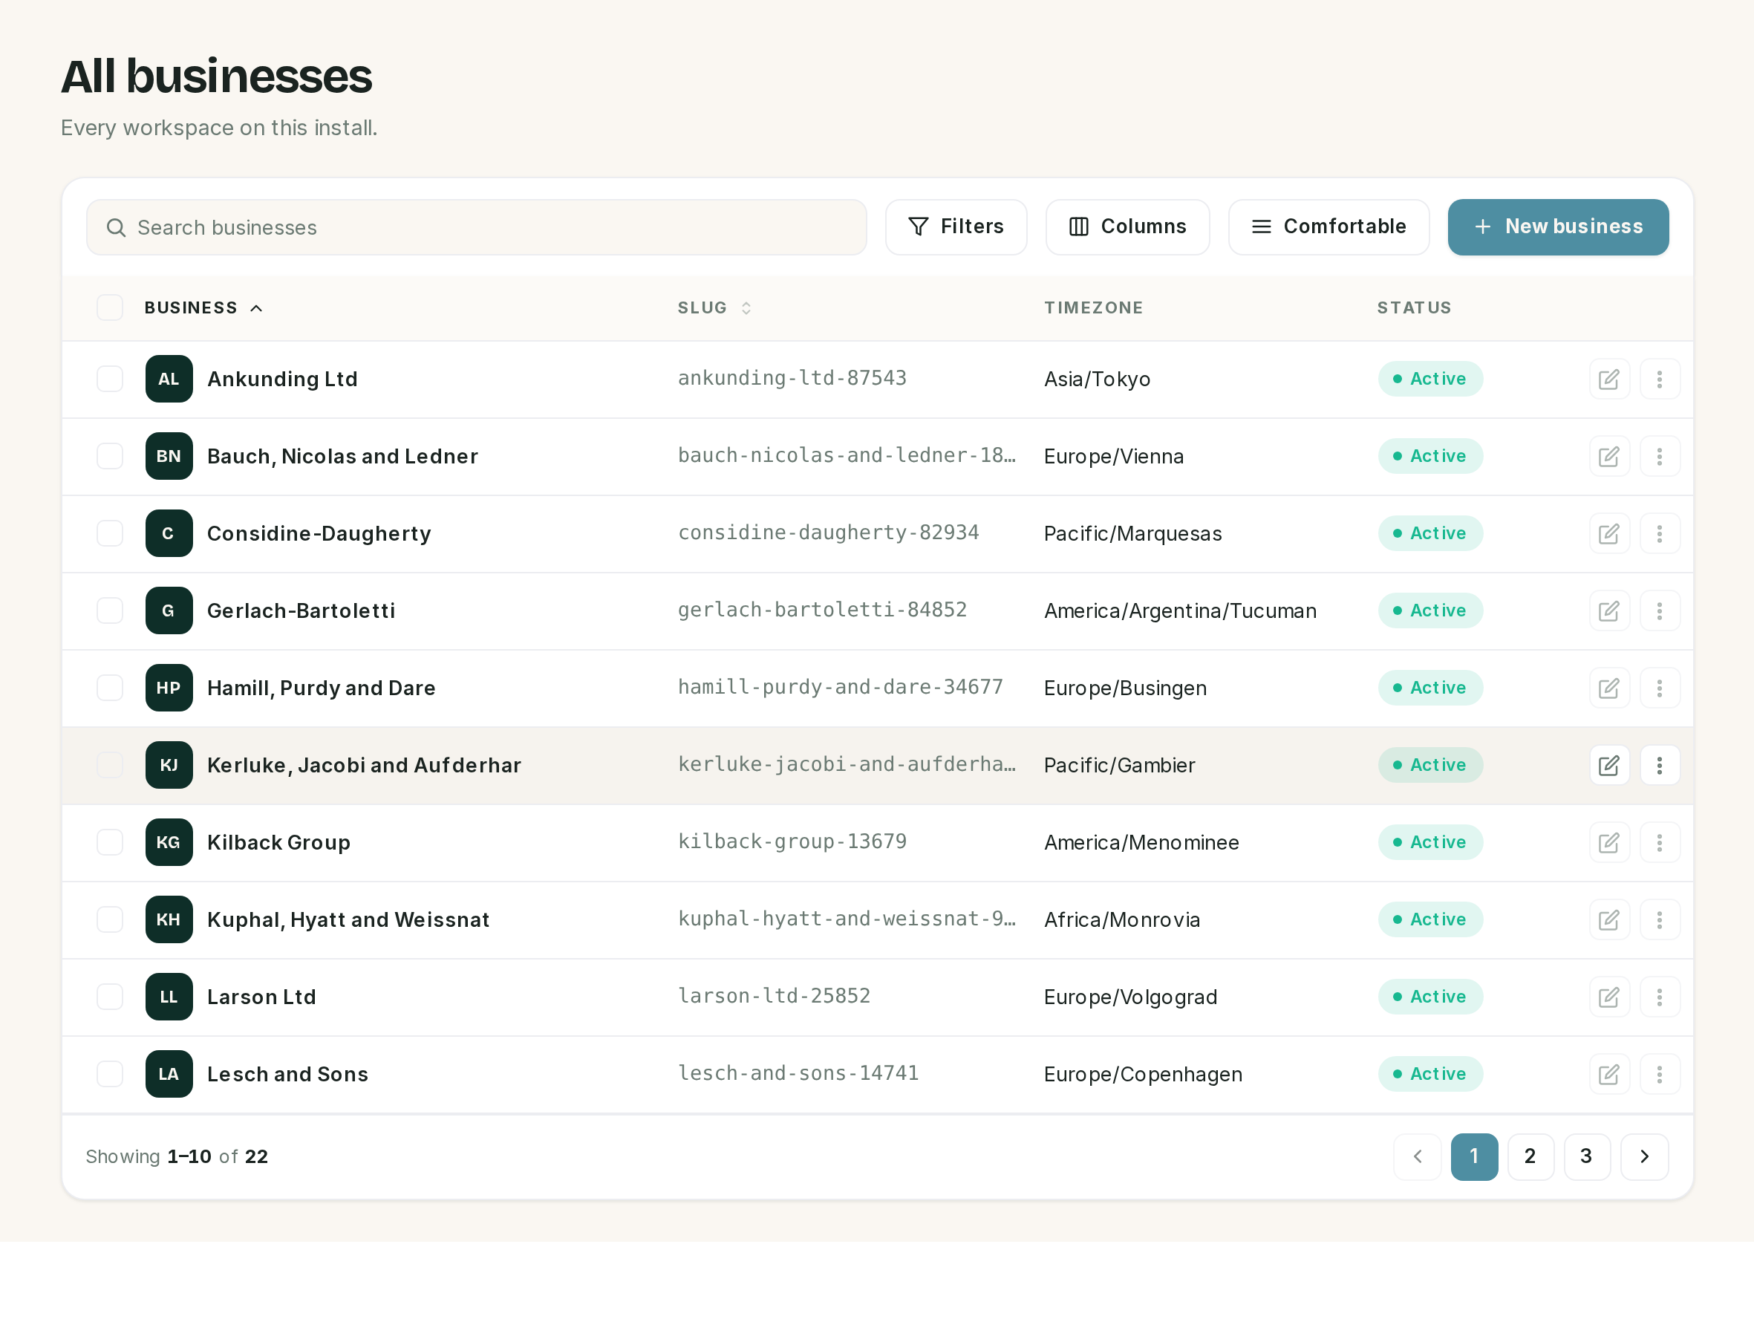Click the Active status of Larson Ltd

1429,997
